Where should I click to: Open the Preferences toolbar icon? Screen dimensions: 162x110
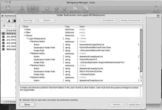(x=33, y=9)
